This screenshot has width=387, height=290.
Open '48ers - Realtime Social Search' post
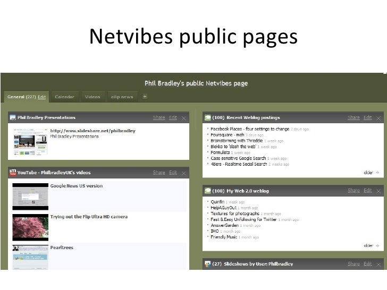[x=239, y=164]
